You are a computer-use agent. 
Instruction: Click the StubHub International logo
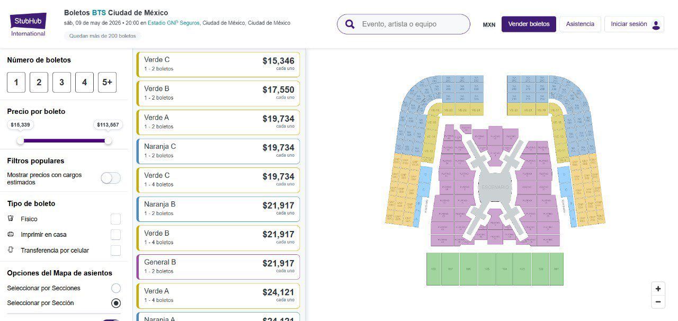[28, 21]
